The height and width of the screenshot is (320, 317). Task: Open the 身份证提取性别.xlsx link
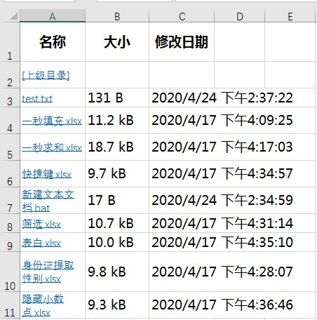coord(48,272)
